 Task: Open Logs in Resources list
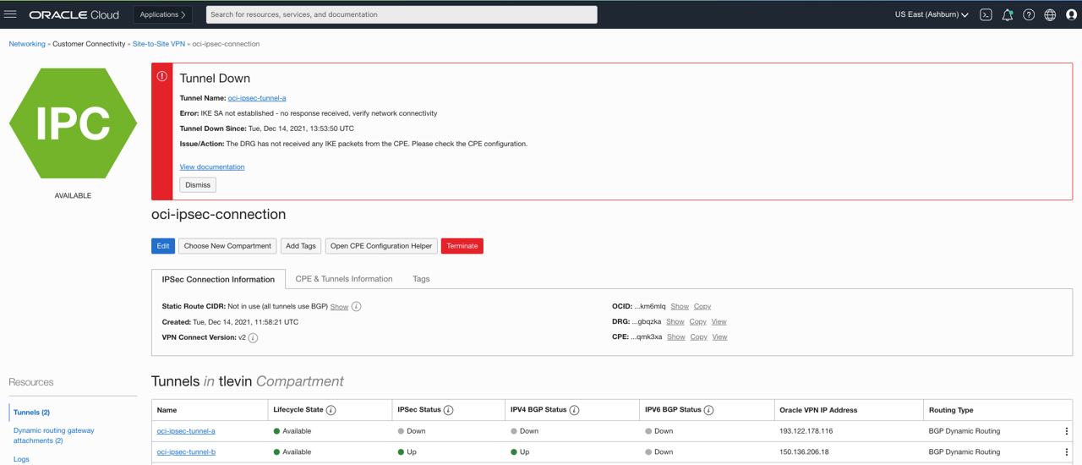[21, 459]
